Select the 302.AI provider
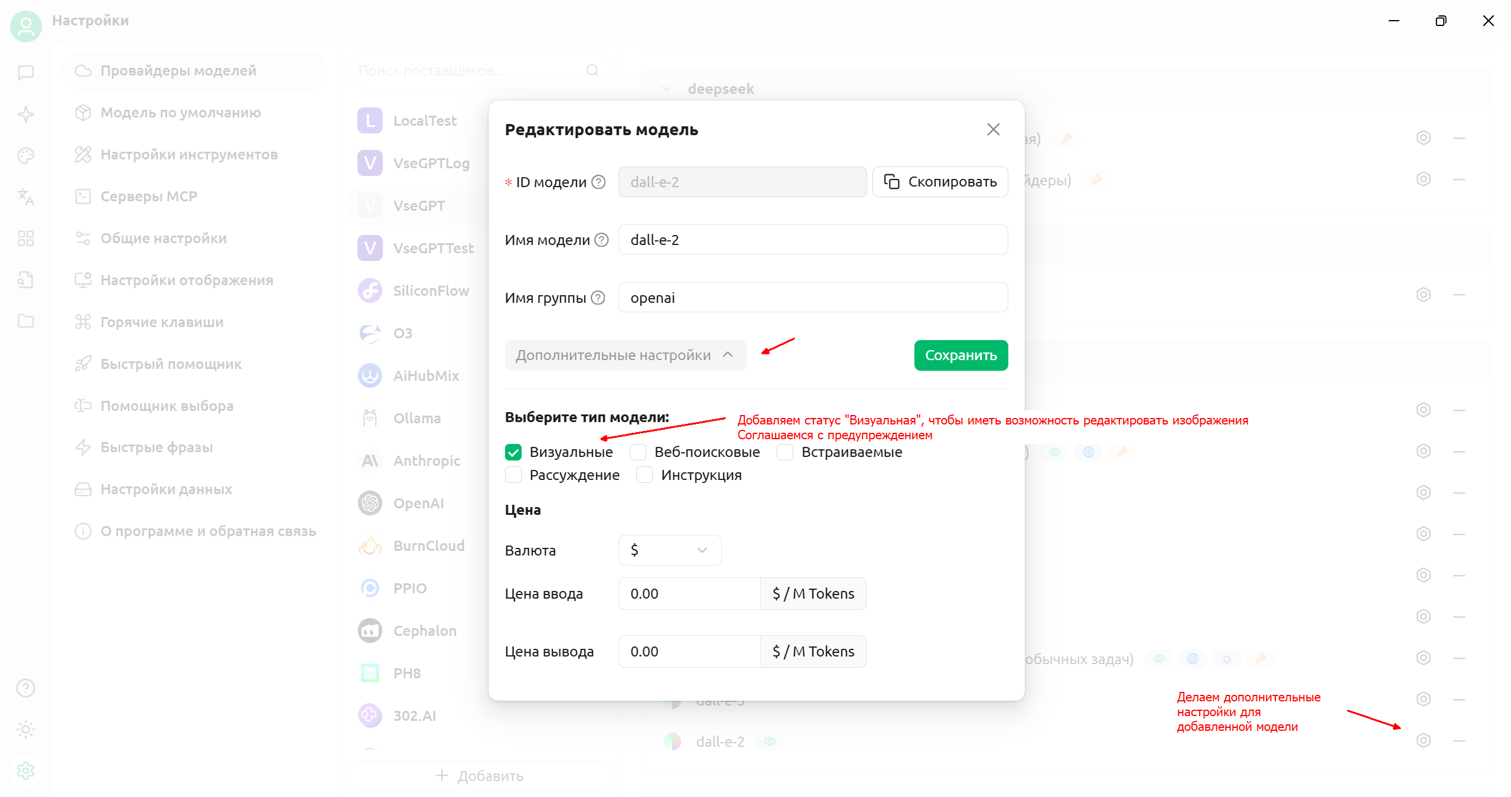 417,716
